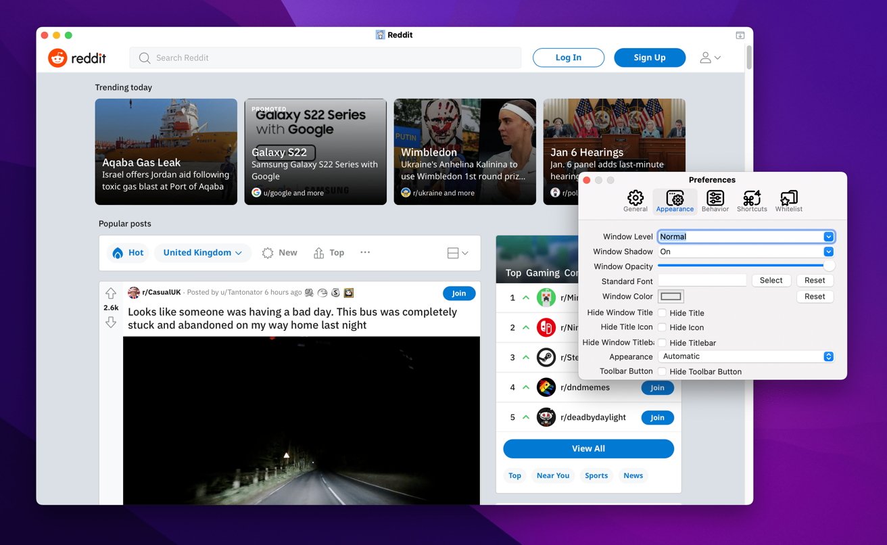Join the r/CasualUK community

pos(459,293)
